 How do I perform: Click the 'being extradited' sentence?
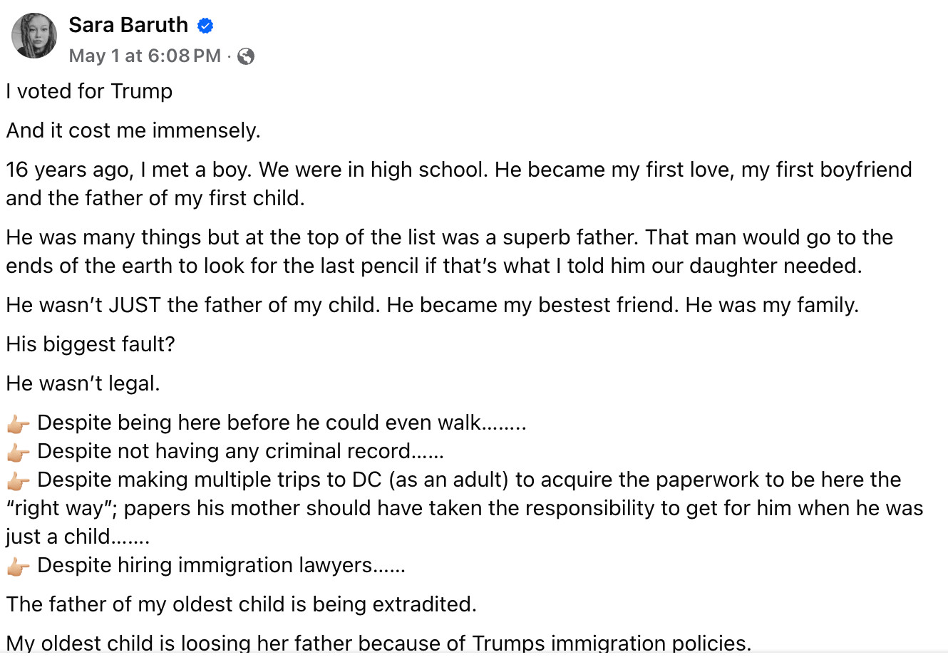coord(242,604)
